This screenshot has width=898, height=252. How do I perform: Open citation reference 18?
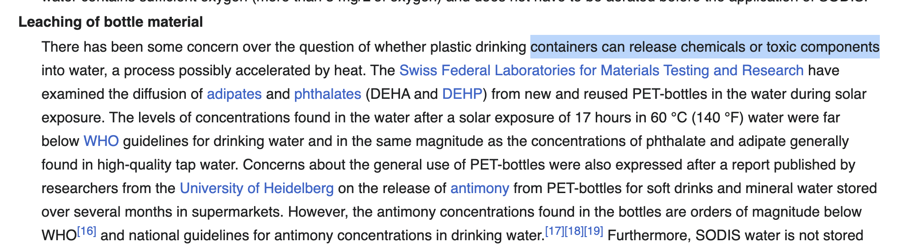pos(574,232)
